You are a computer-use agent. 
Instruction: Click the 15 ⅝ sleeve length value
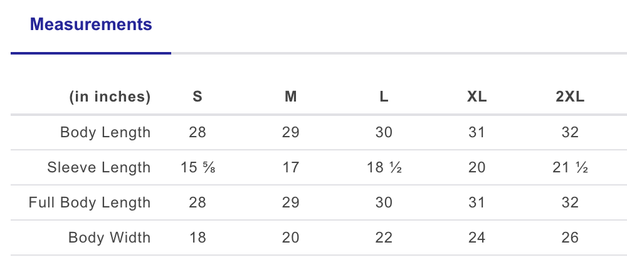[x=197, y=167]
